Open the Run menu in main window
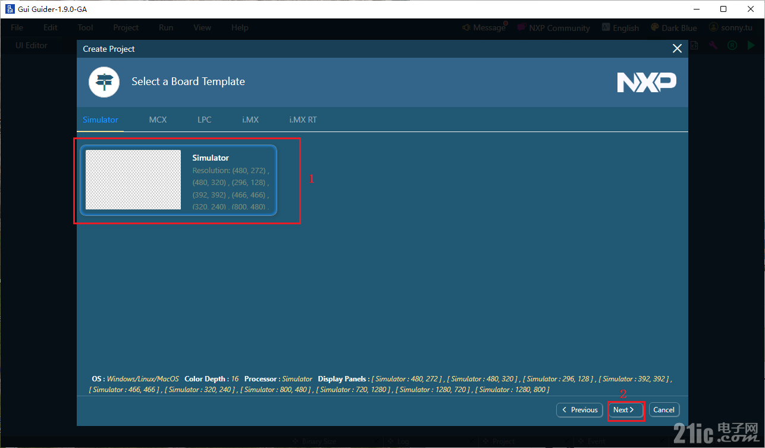The width and height of the screenshot is (765, 448). point(166,27)
